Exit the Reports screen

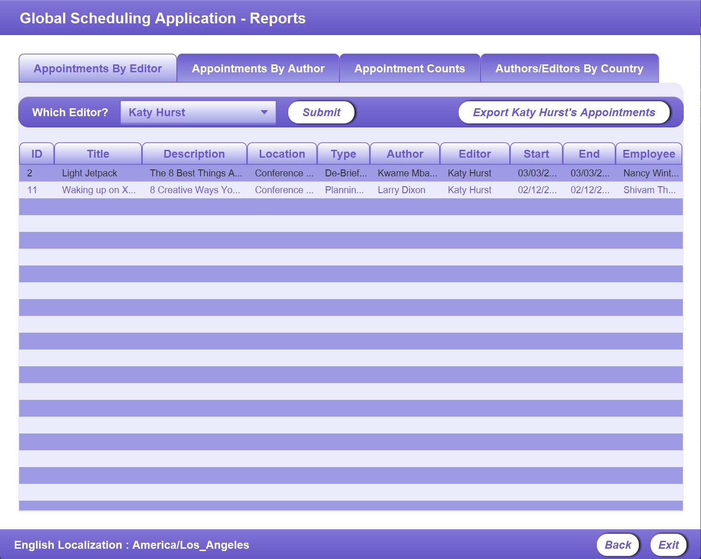(x=669, y=544)
